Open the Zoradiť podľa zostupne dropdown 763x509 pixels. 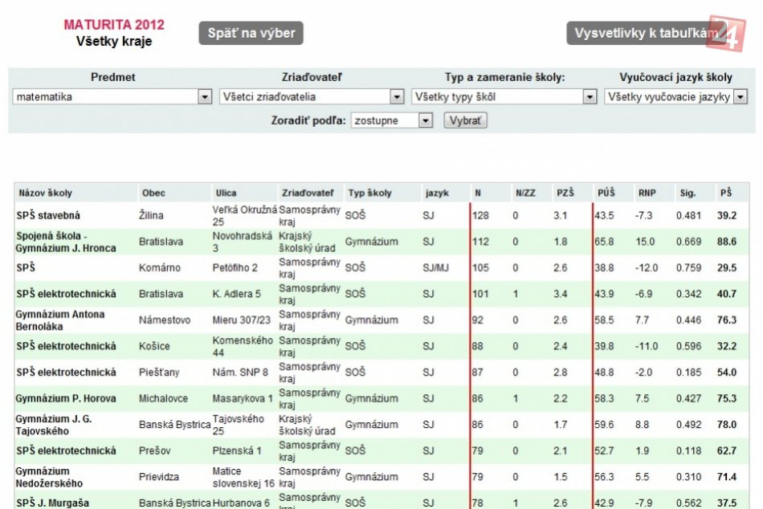coord(392,121)
